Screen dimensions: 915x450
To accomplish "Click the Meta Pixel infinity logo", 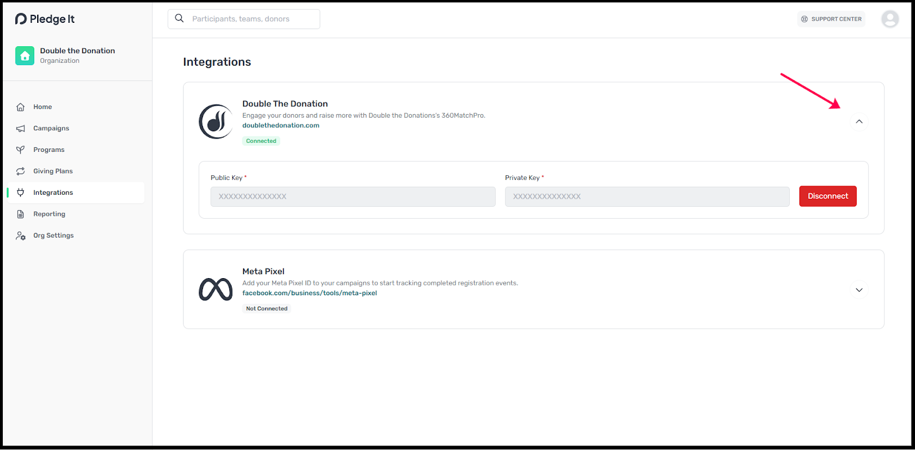I will tap(216, 290).
